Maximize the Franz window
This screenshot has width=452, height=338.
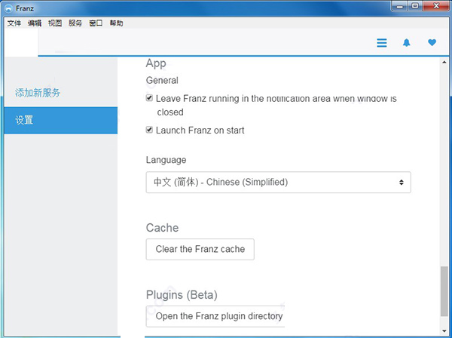click(415, 6)
